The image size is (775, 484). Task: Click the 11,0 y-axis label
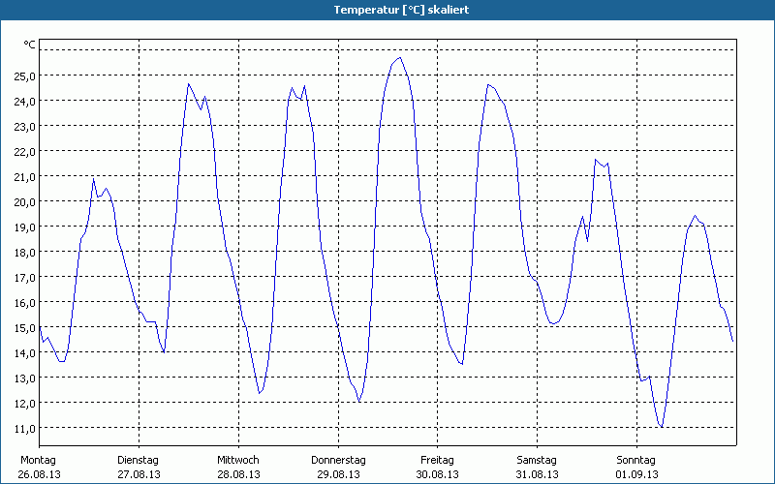(x=24, y=428)
